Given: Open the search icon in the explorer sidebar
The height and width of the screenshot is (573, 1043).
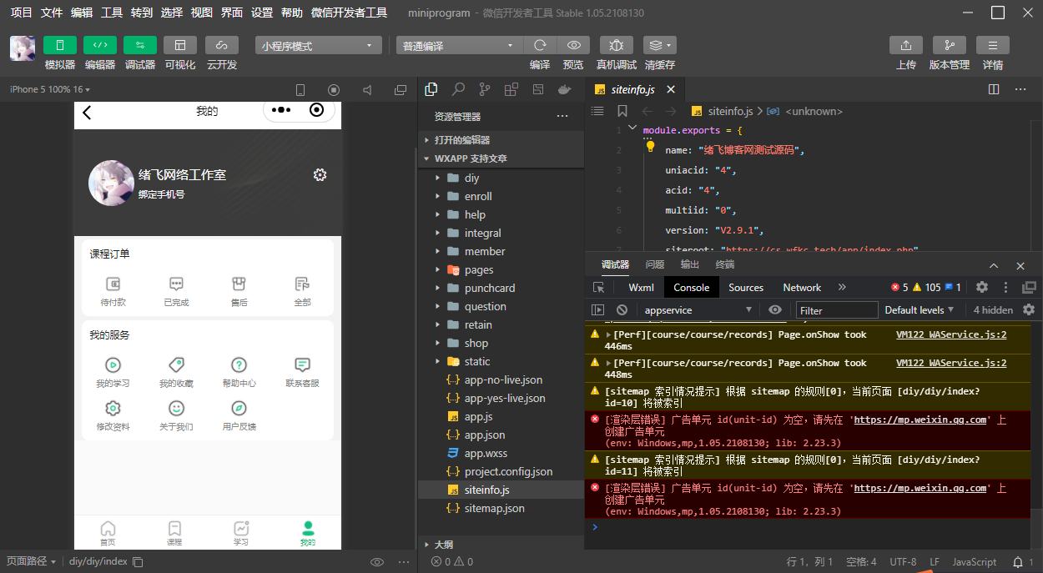Looking at the screenshot, I should tap(458, 89).
